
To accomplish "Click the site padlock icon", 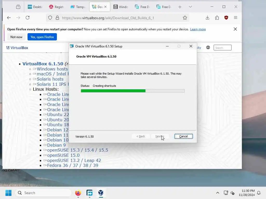I will pos(57,18).
